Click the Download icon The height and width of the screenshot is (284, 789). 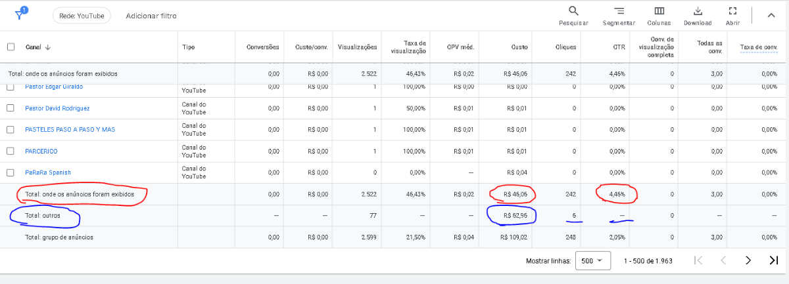pyautogui.click(x=698, y=11)
